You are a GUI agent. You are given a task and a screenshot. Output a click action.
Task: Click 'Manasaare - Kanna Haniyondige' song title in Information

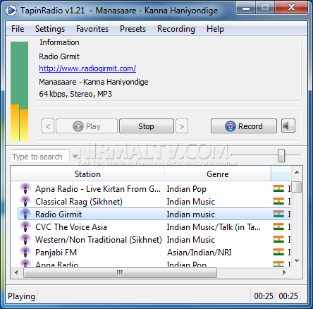[x=94, y=82]
